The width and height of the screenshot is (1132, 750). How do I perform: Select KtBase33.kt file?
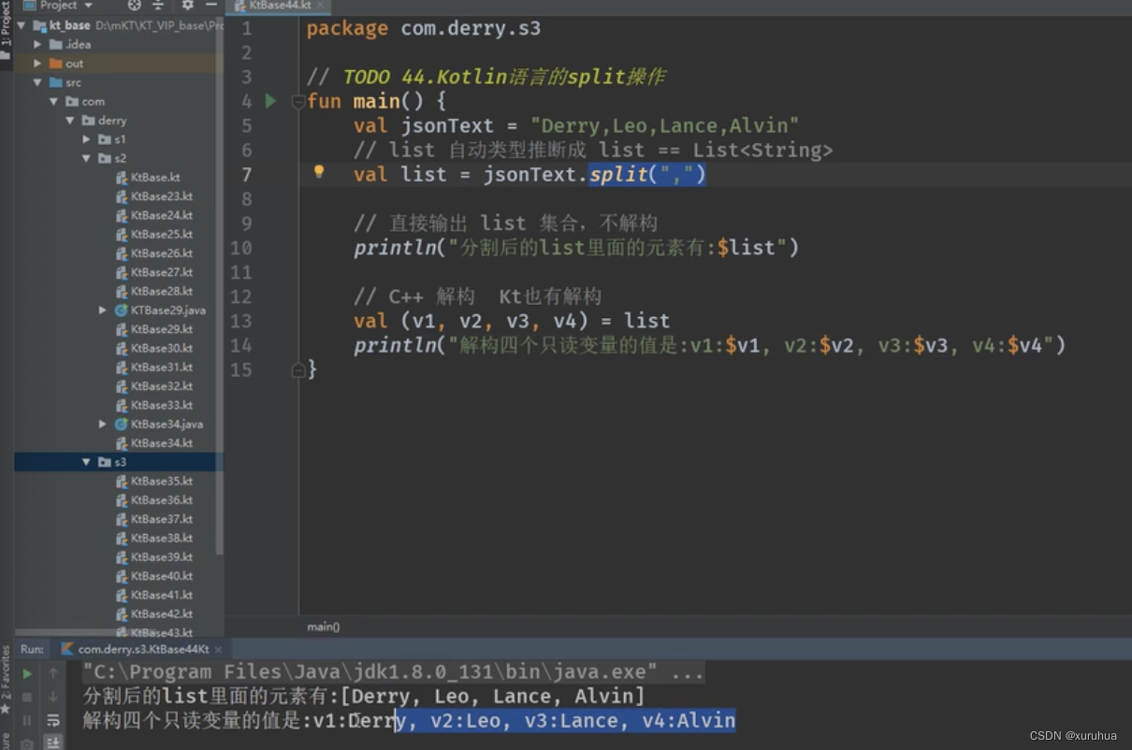tap(154, 405)
